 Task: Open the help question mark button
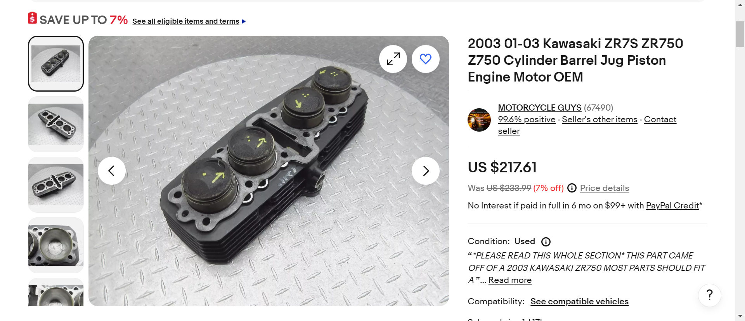(710, 295)
